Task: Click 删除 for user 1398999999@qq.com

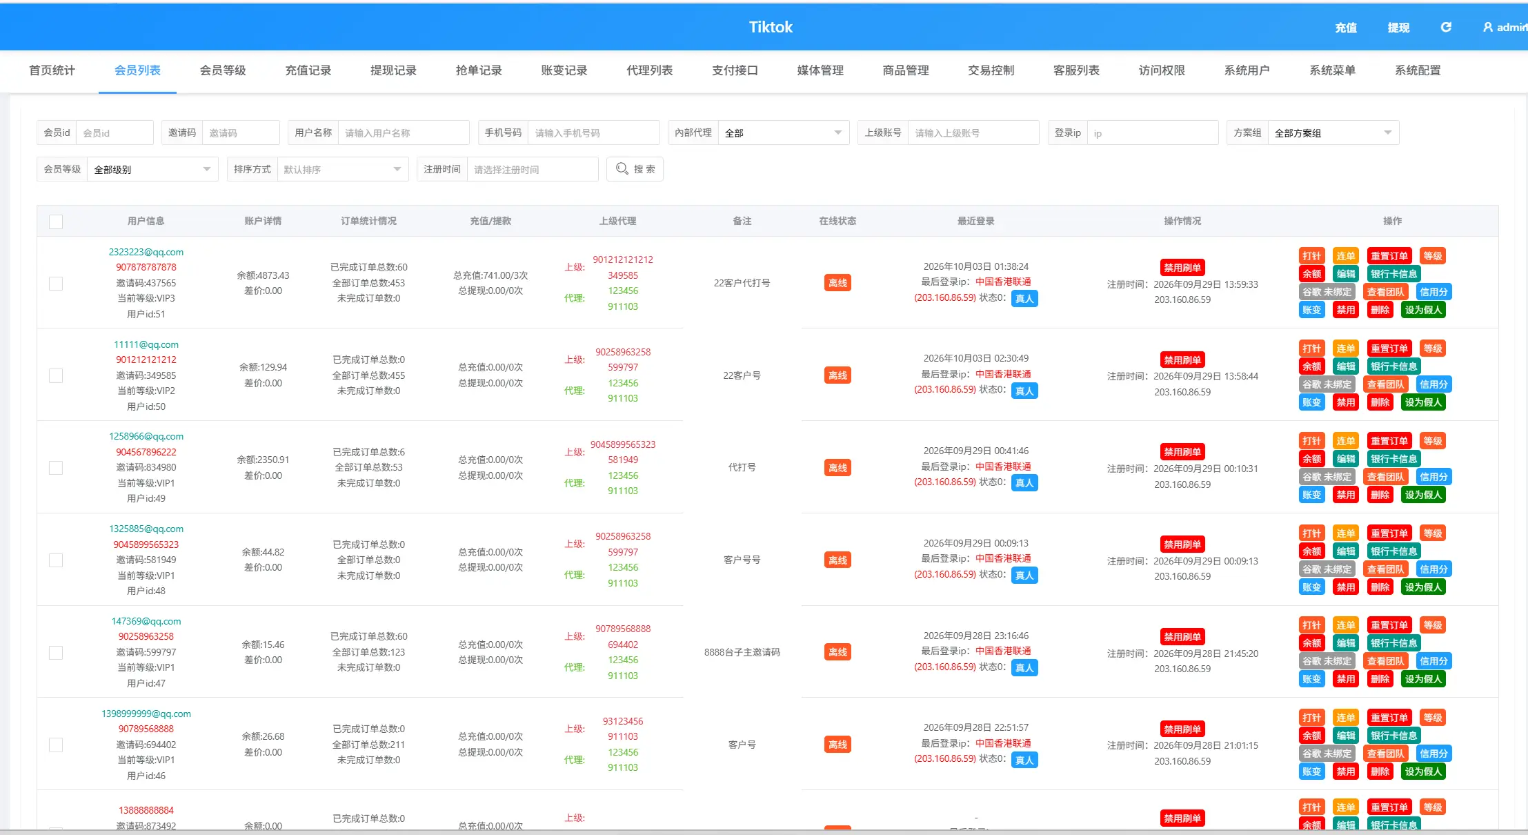Action: (x=1380, y=772)
